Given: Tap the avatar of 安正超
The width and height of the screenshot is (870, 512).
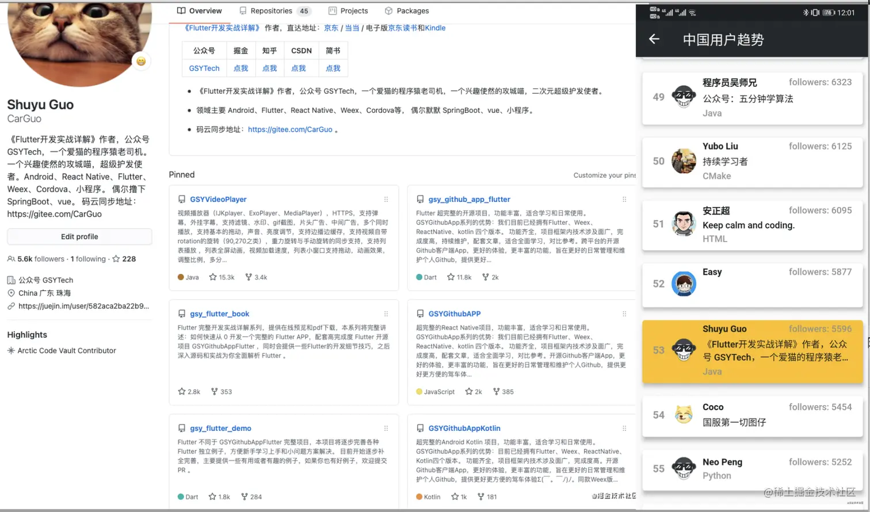Looking at the screenshot, I should (x=684, y=224).
